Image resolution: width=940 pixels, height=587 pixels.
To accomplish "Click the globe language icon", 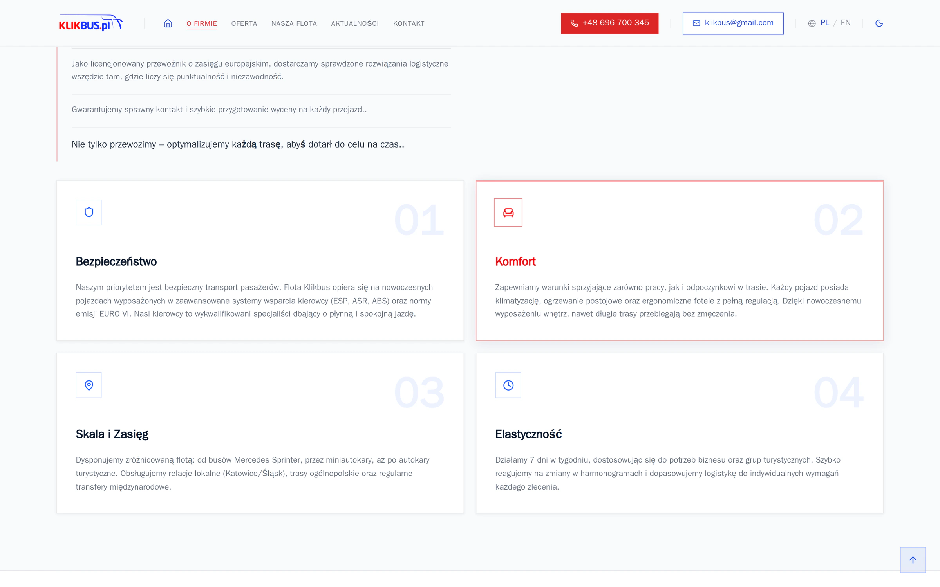I will (812, 23).
